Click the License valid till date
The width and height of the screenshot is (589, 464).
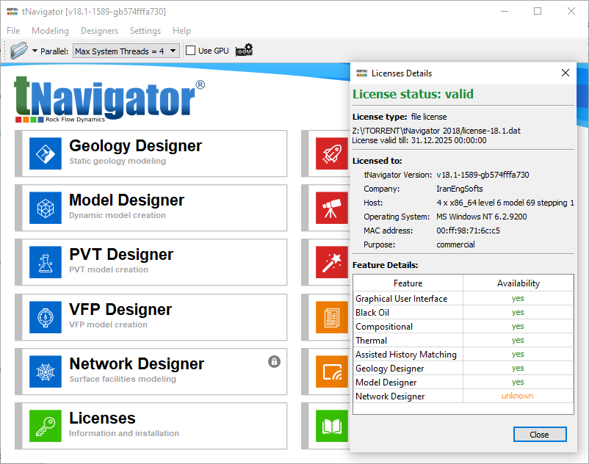coord(419,140)
